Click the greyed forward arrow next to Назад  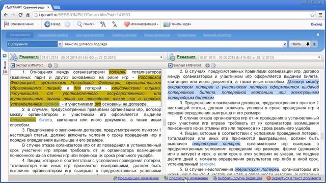pos(67,24)
